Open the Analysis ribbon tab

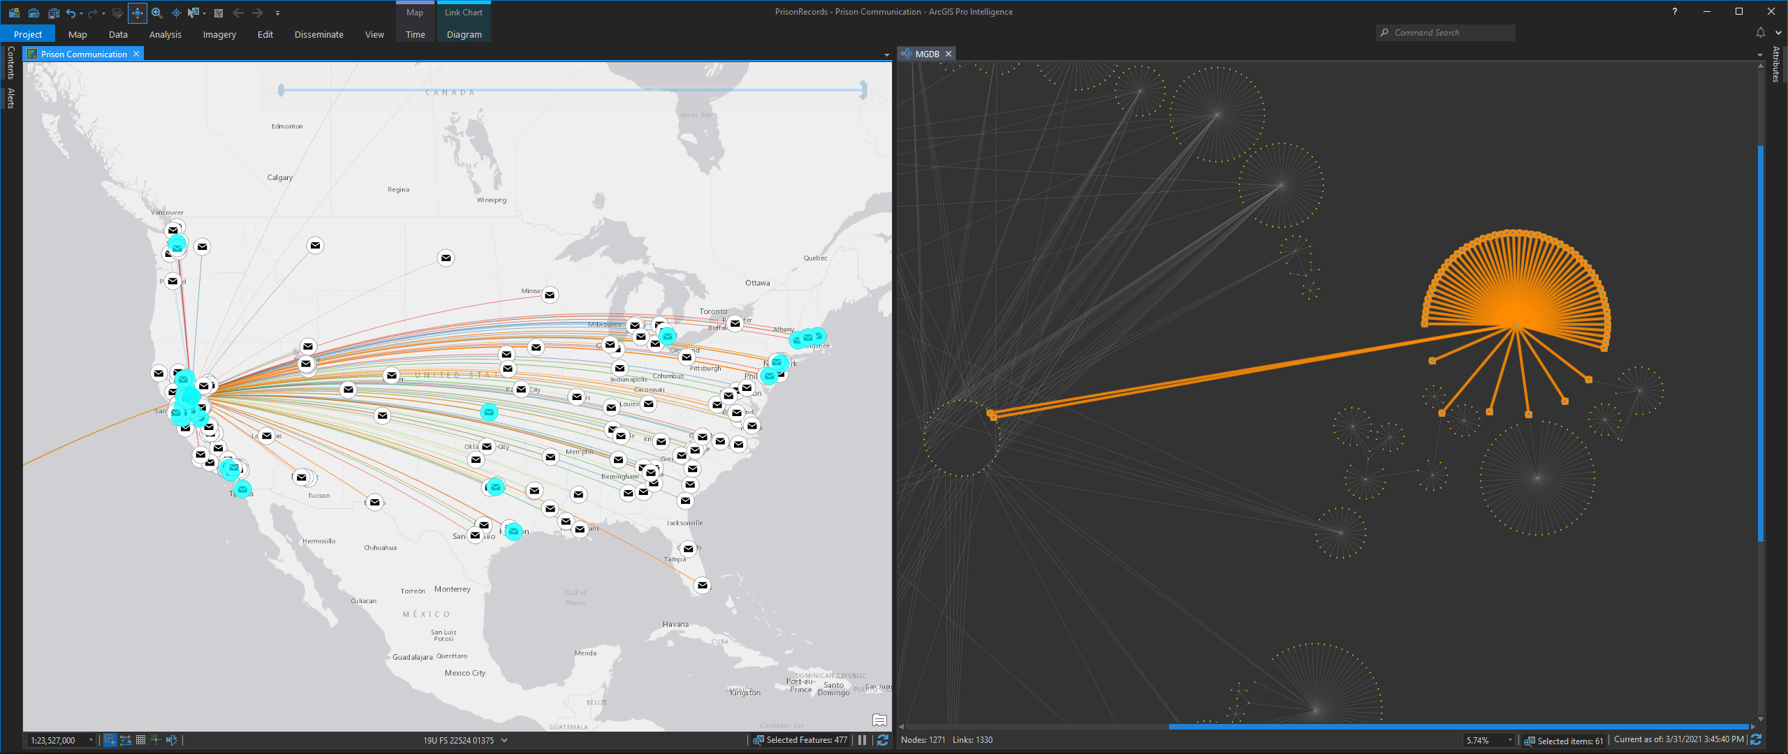click(165, 34)
